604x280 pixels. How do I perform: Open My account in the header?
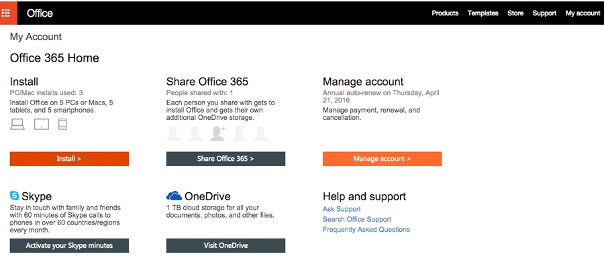tap(583, 13)
